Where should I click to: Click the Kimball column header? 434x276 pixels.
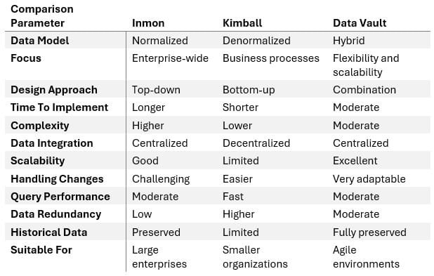click(242, 23)
